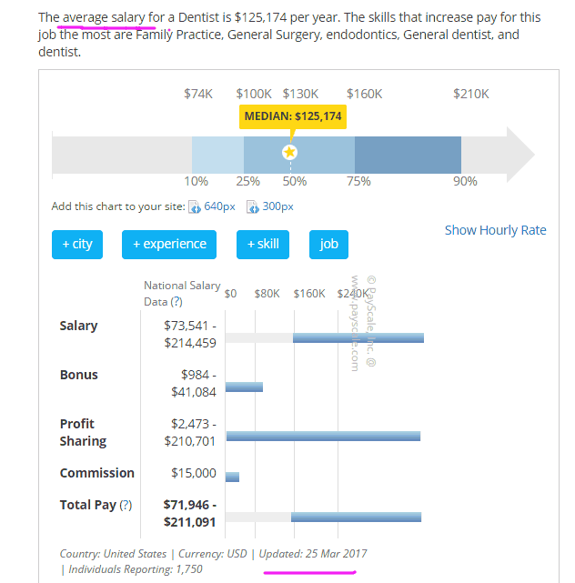Viewport: 575px width, 583px height.
Task: Add skill filter with + skill button
Action: tap(263, 245)
